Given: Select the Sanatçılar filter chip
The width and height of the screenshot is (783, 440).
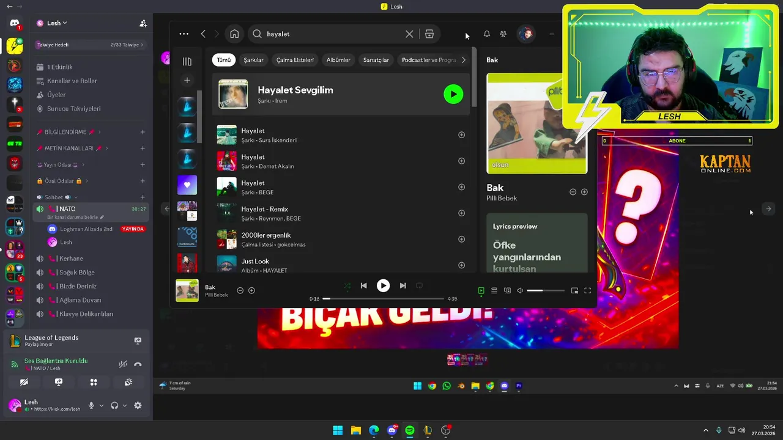Looking at the screenshot, I should point(376,60).
